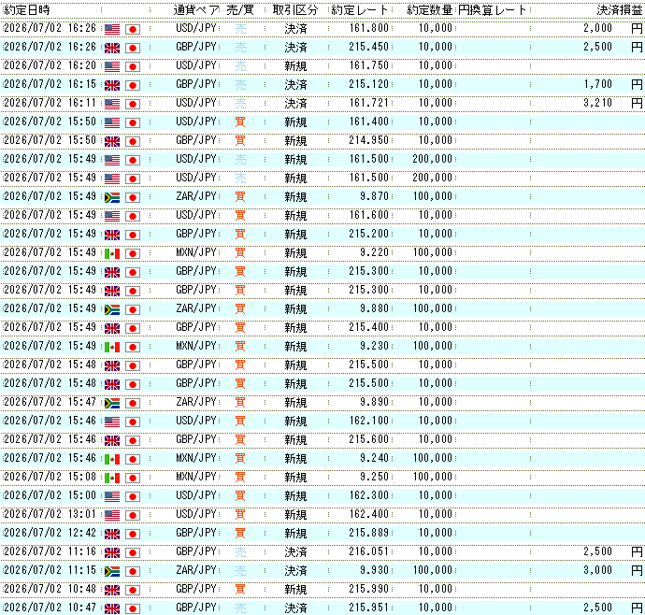645x615 pixels.
Task: Click the US flag in the 16:20 USD/JPY row
Action: [x=112, y=66]
